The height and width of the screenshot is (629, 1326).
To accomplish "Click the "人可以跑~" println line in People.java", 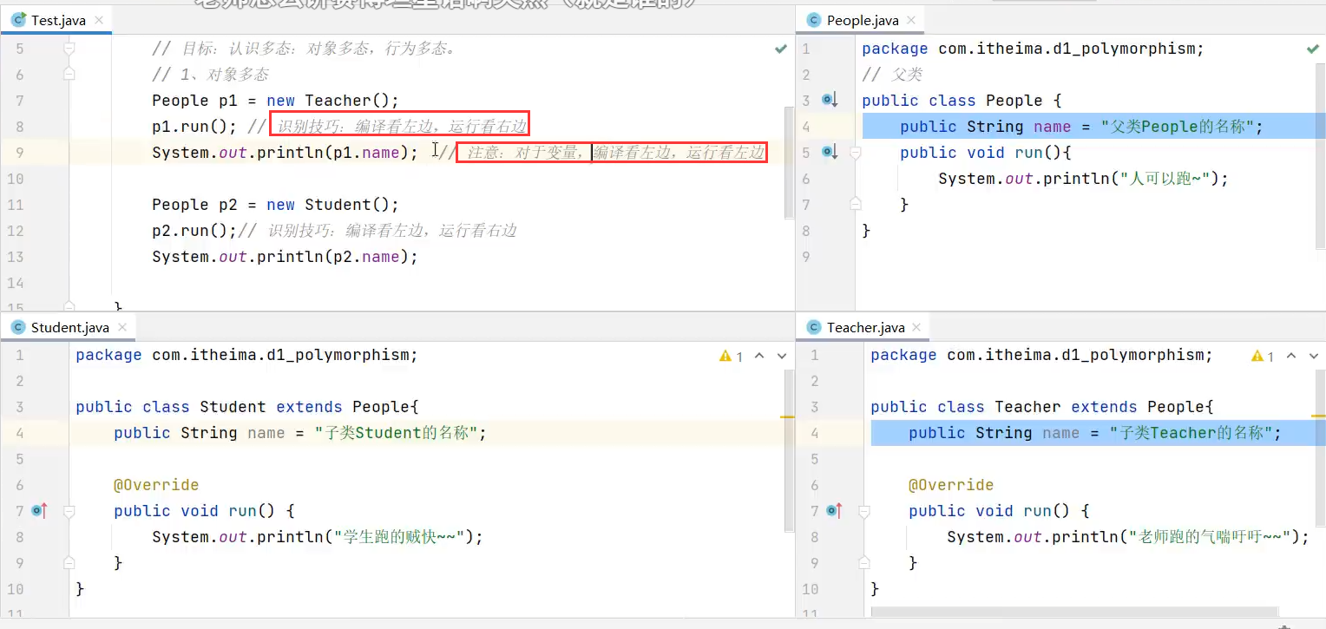I will [x=1084, y=179].
